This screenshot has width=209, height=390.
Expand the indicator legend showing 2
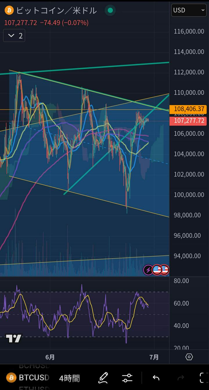coord(14,36)
